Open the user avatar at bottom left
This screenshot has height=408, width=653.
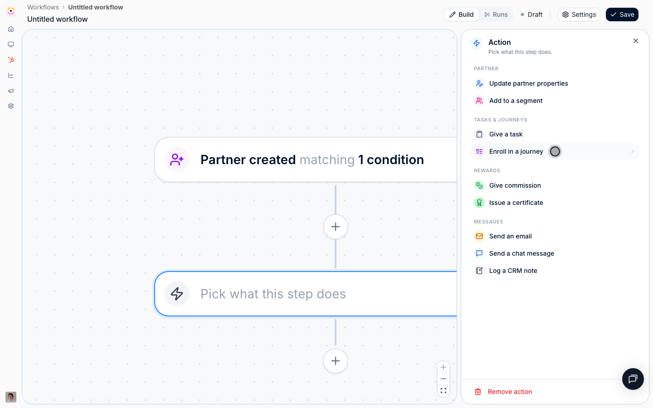(x=11, y=397)
